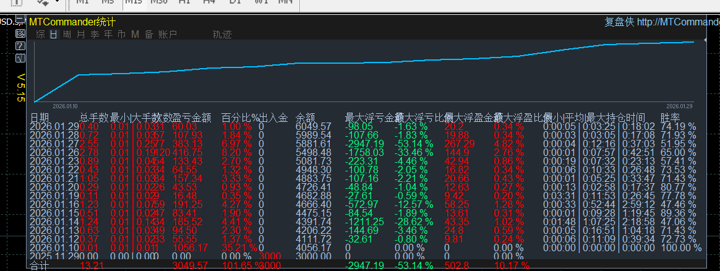Screen dimensions: 720x271
Task: Click total profit 3049.57
Action: pos(190,266)
